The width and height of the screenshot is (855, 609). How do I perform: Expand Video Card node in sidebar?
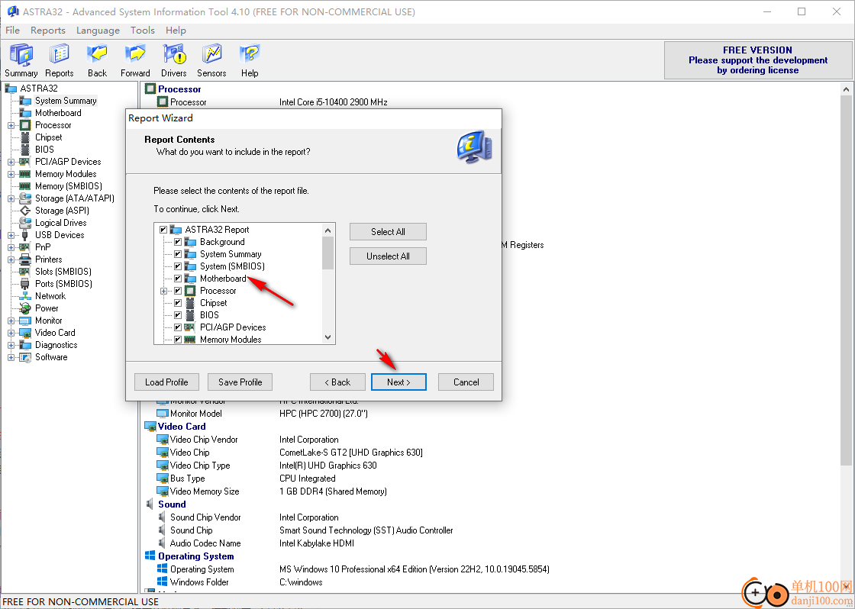(x=11, y=333)
